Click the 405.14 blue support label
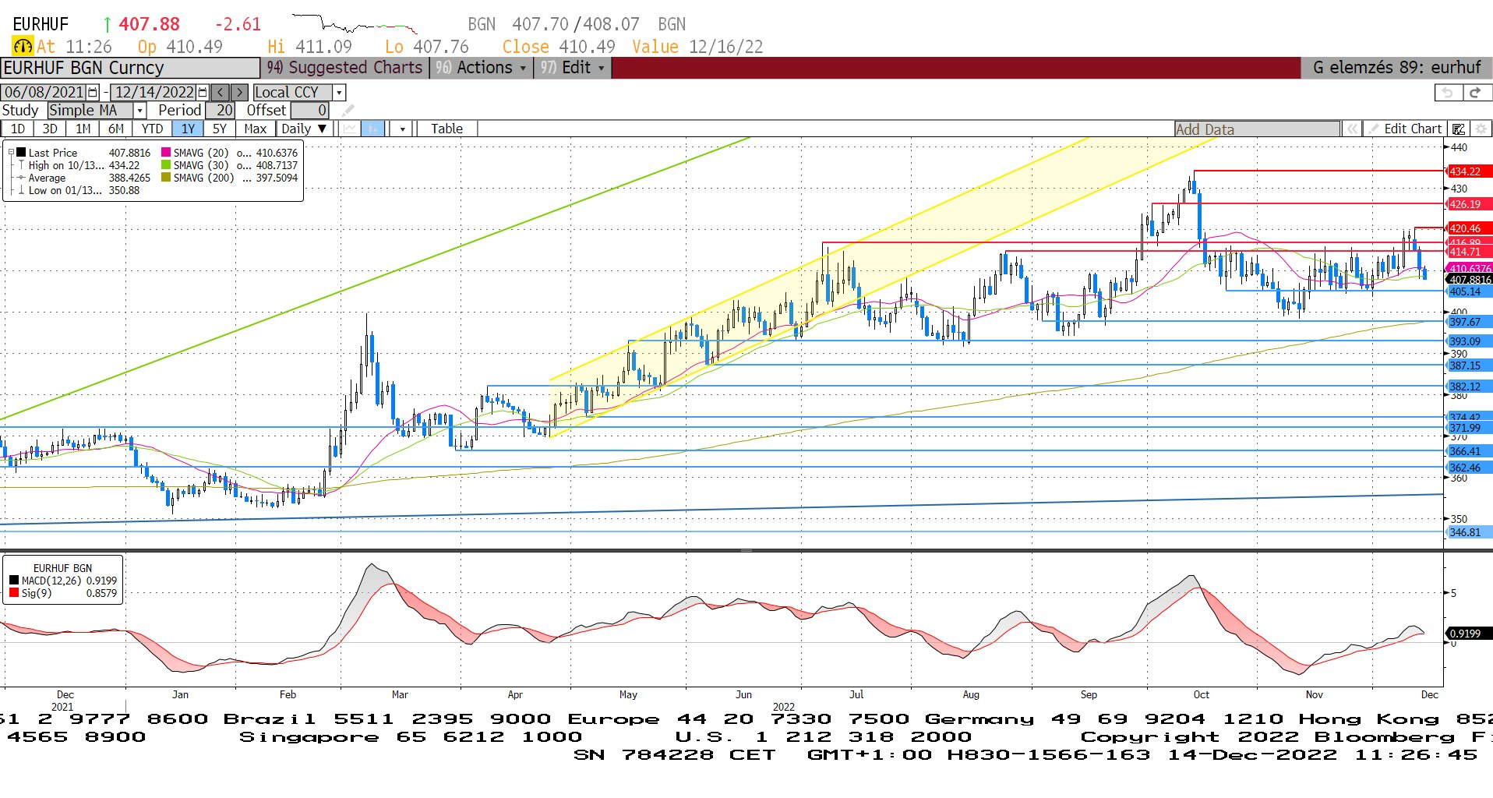Image resolution: width=1493 pixels, height=798 pixels. click(1469, 291)
